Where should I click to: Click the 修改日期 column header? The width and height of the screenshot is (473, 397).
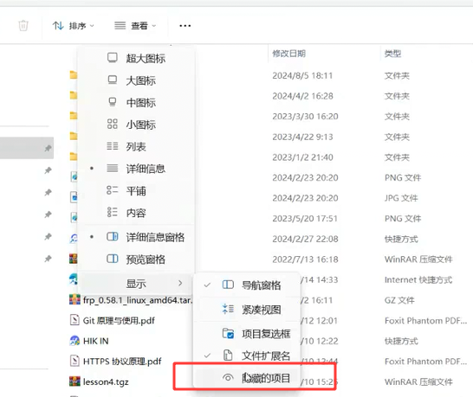(x=288, y=54)
